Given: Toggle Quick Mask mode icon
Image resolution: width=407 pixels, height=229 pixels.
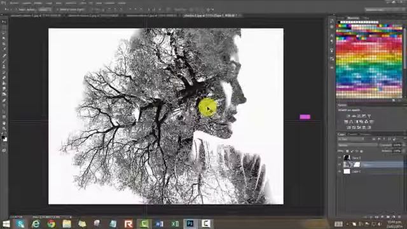Looking at the screenshot, I should 4,150.
